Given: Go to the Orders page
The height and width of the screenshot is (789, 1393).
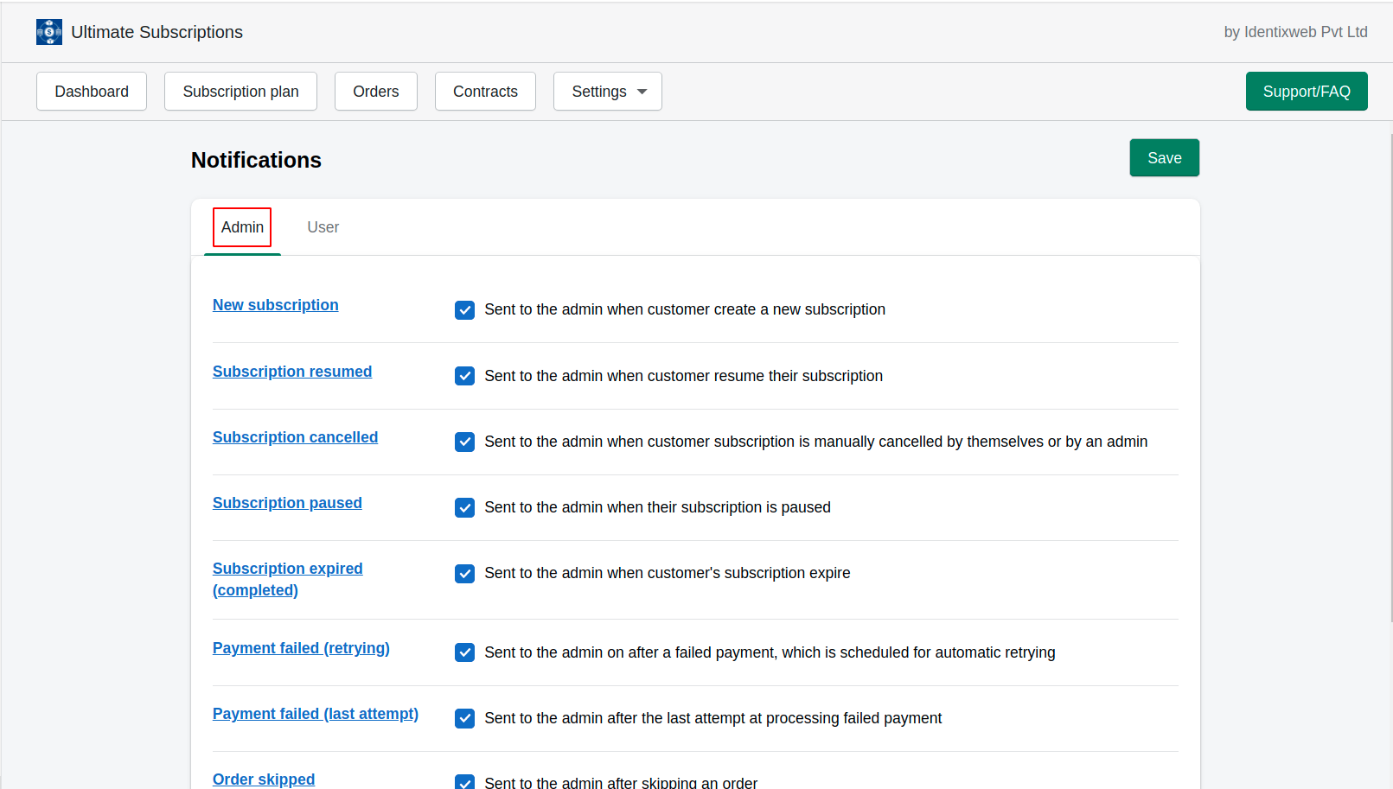Looking at the screenshot, I should tap(375, 91).
